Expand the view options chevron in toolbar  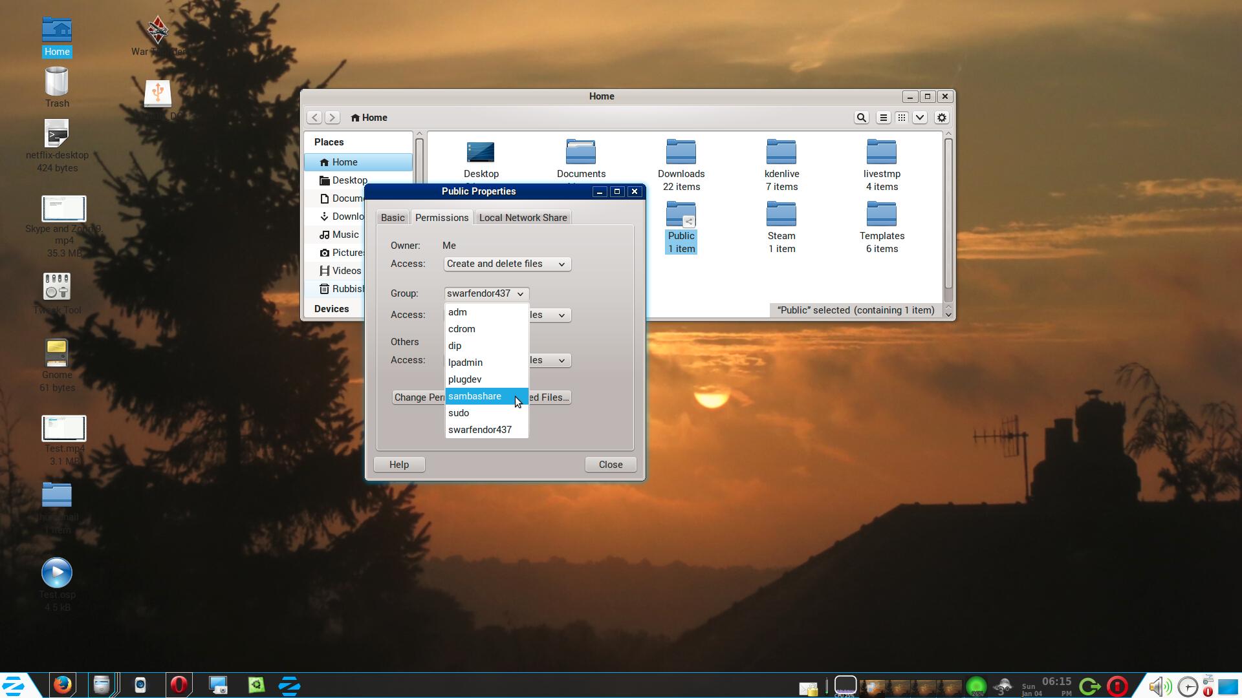[920, 118]
